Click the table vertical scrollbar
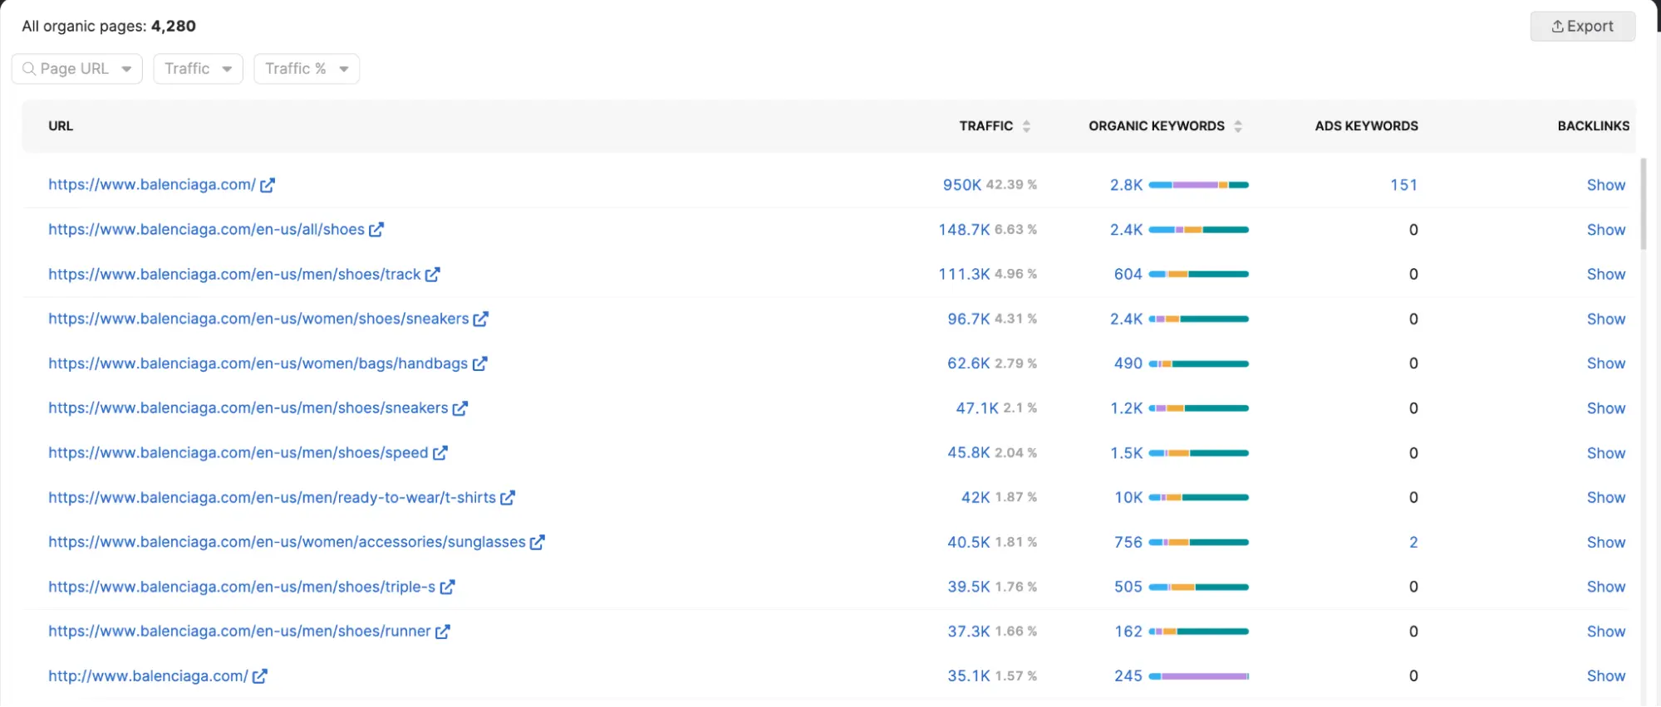 point(1643,204)
